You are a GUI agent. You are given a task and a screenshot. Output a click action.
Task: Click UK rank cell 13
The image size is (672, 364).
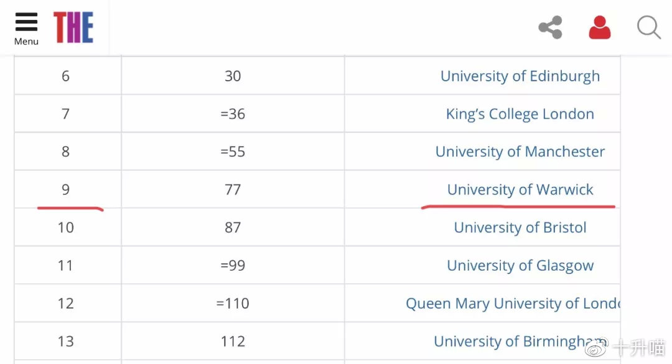[65, 342]
